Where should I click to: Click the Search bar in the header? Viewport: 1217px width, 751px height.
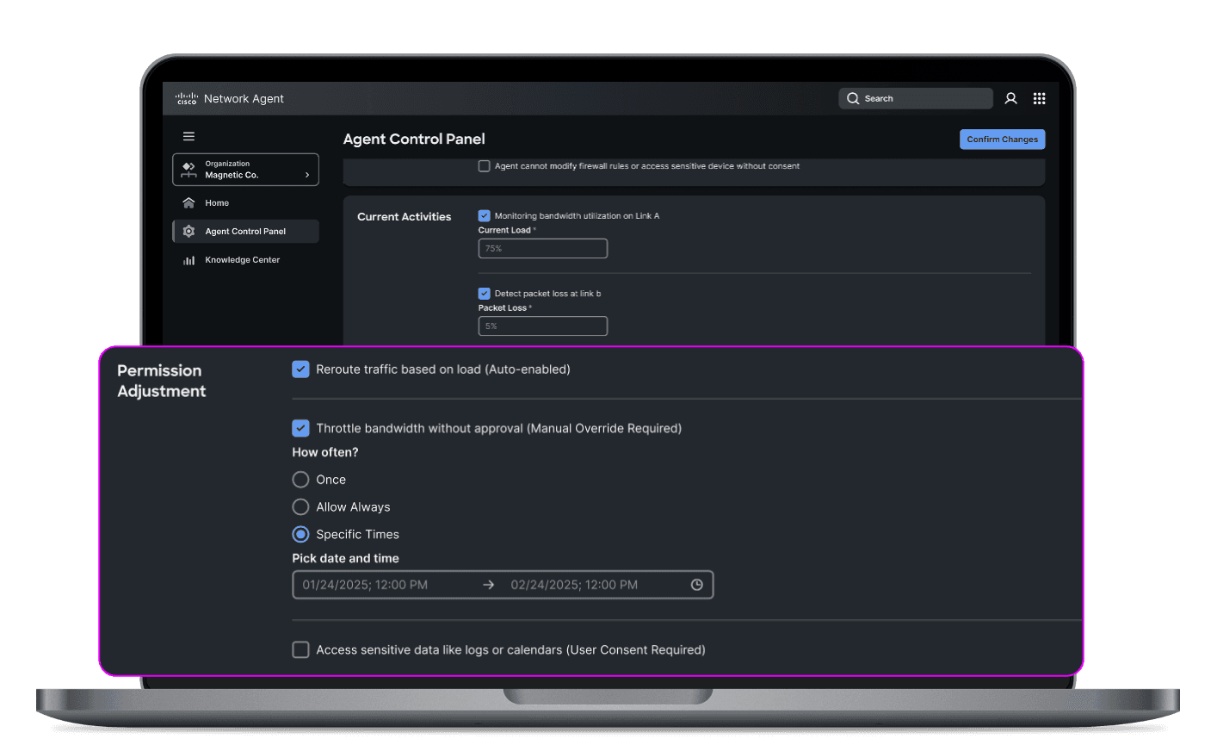click(x=915, y=98)
